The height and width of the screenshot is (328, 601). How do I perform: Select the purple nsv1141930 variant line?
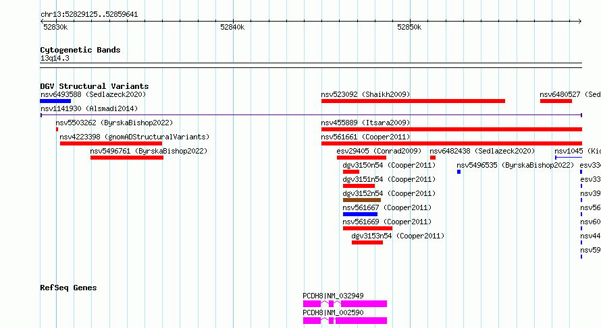tap(311, 115)
